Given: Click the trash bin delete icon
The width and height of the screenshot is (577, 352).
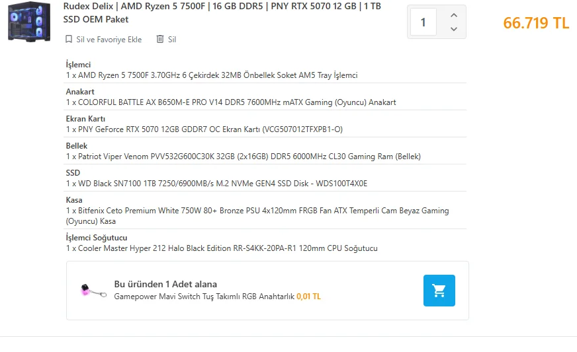Looking at the screenshot, I should (x=160, y=39).
